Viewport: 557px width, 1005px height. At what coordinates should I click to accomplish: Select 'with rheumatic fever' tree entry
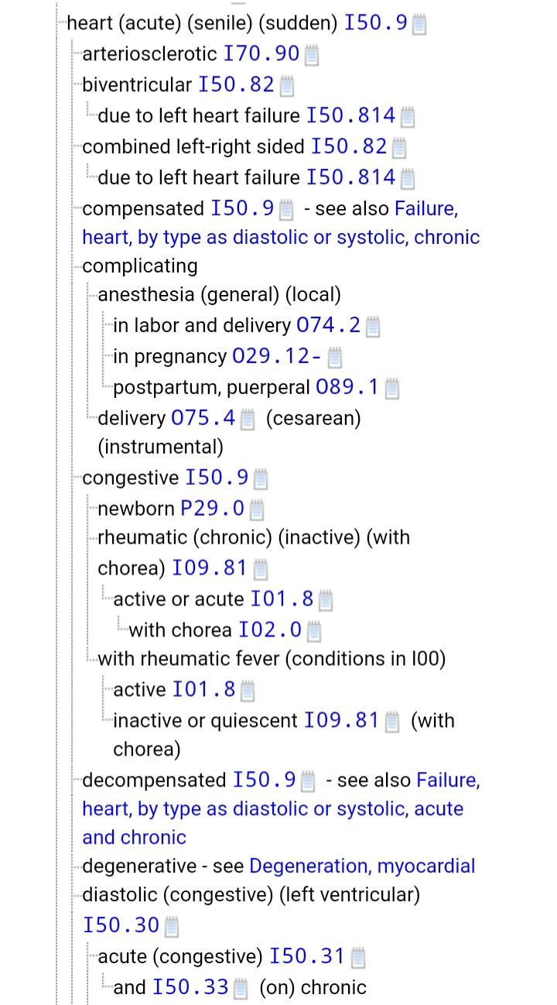pyautogui.click(x=272, y=658)
